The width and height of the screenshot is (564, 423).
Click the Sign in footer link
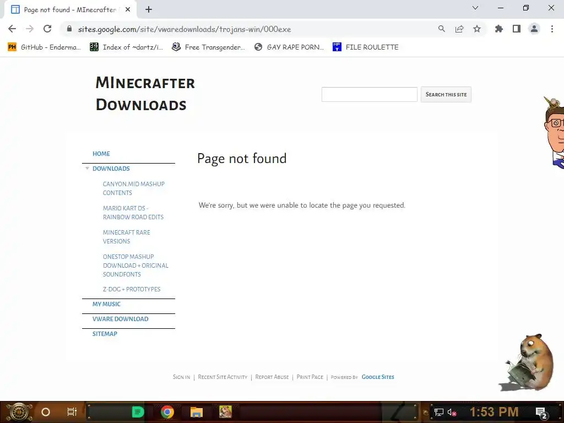point(181,377)
